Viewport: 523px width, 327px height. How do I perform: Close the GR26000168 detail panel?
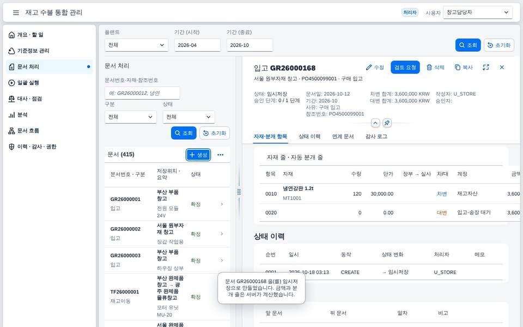[x=502, y=68]
